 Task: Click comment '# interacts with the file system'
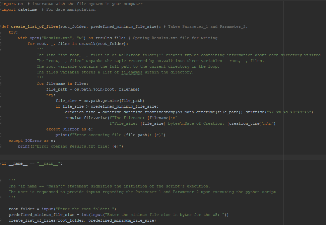pos(85,4)
